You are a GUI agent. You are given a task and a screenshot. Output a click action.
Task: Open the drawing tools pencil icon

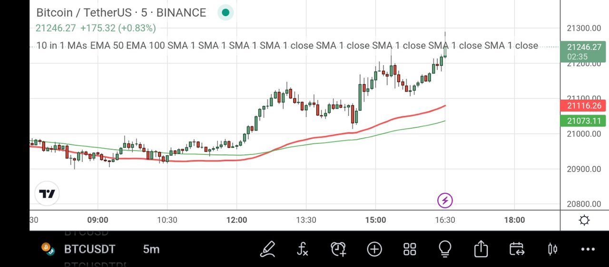pyautogui.click(x=268, y=249)
